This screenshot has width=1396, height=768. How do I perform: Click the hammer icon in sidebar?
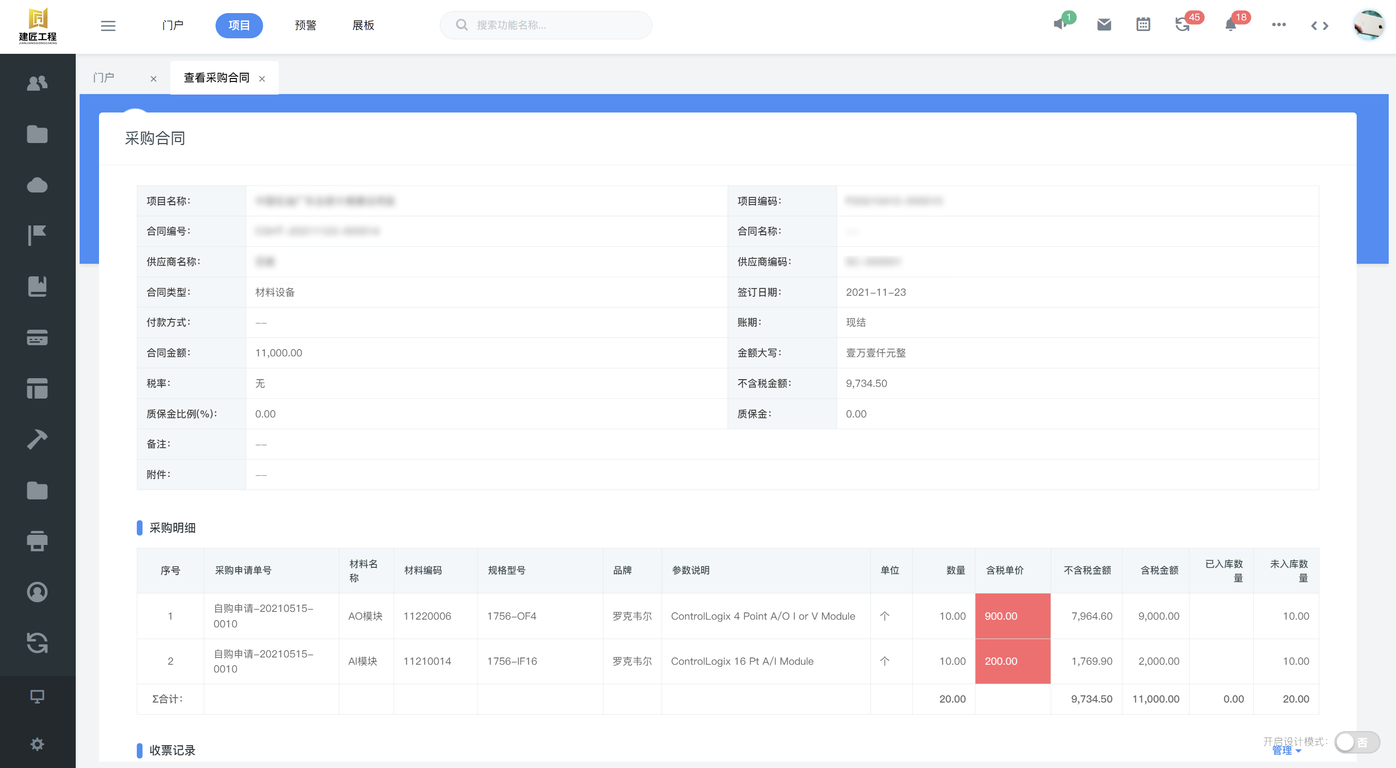(x=37, y=439)
